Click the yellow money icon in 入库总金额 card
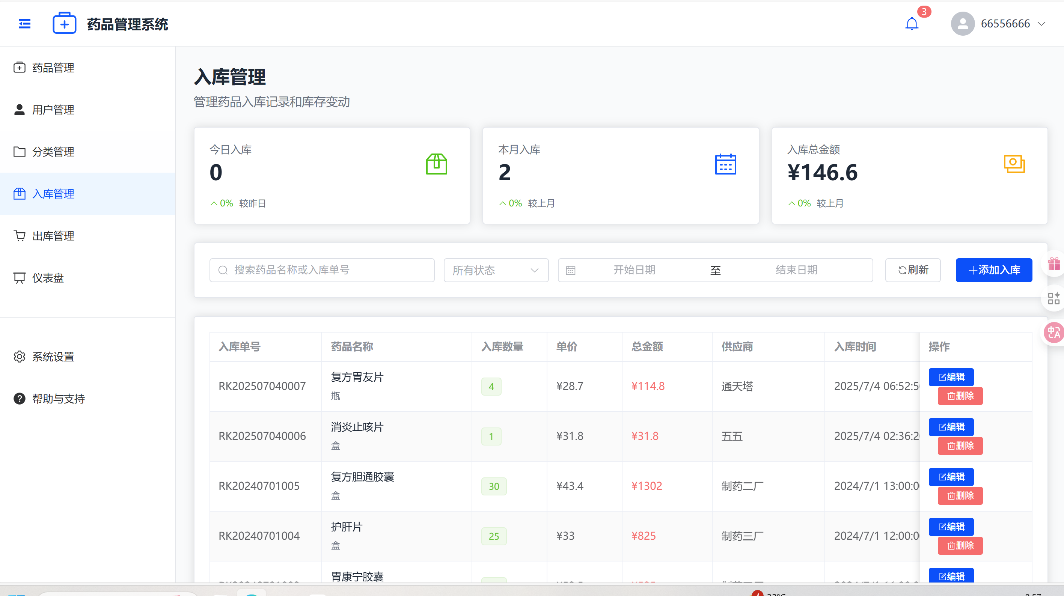Screen dimensions: 1064x596 click(x=1014, y=164)
